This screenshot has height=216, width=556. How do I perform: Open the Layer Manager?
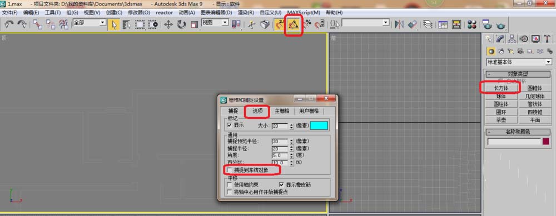pyautogui.click(x=428, y=24)
